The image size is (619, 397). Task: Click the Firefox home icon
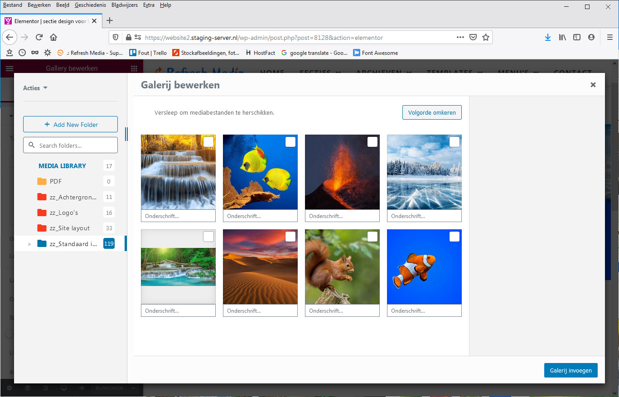[53, 37]
